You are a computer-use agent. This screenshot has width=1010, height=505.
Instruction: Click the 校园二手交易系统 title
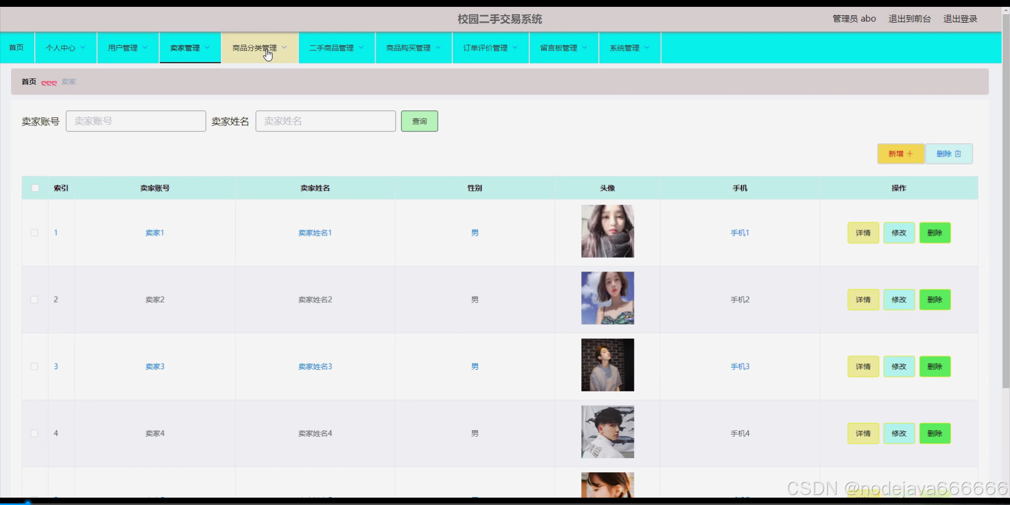[500, 19]
